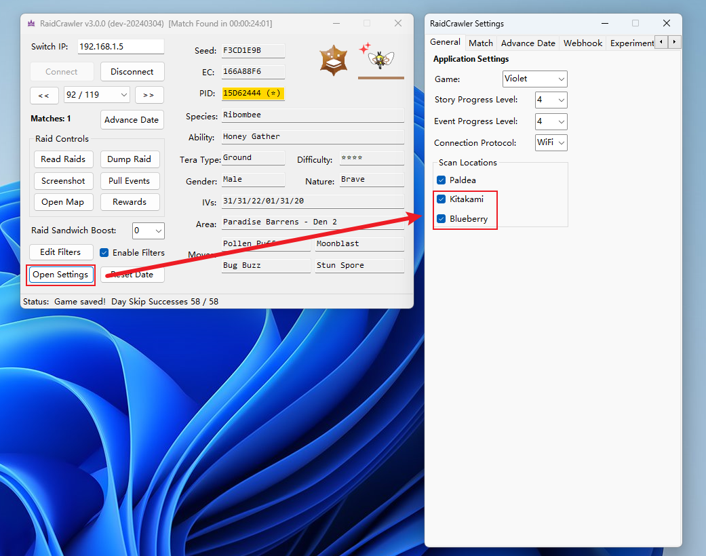Click the Tera type gem icon
Image resolution: width=706 pixels, height=556 pixels.
(x=334, y=60)
